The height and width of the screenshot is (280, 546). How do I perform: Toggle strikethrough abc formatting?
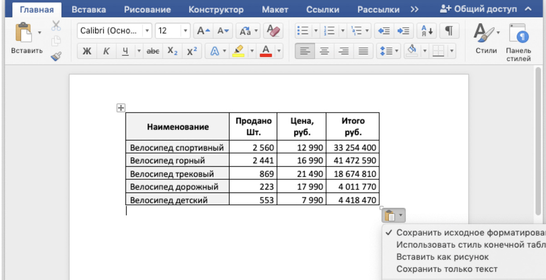tap(153, 51)
